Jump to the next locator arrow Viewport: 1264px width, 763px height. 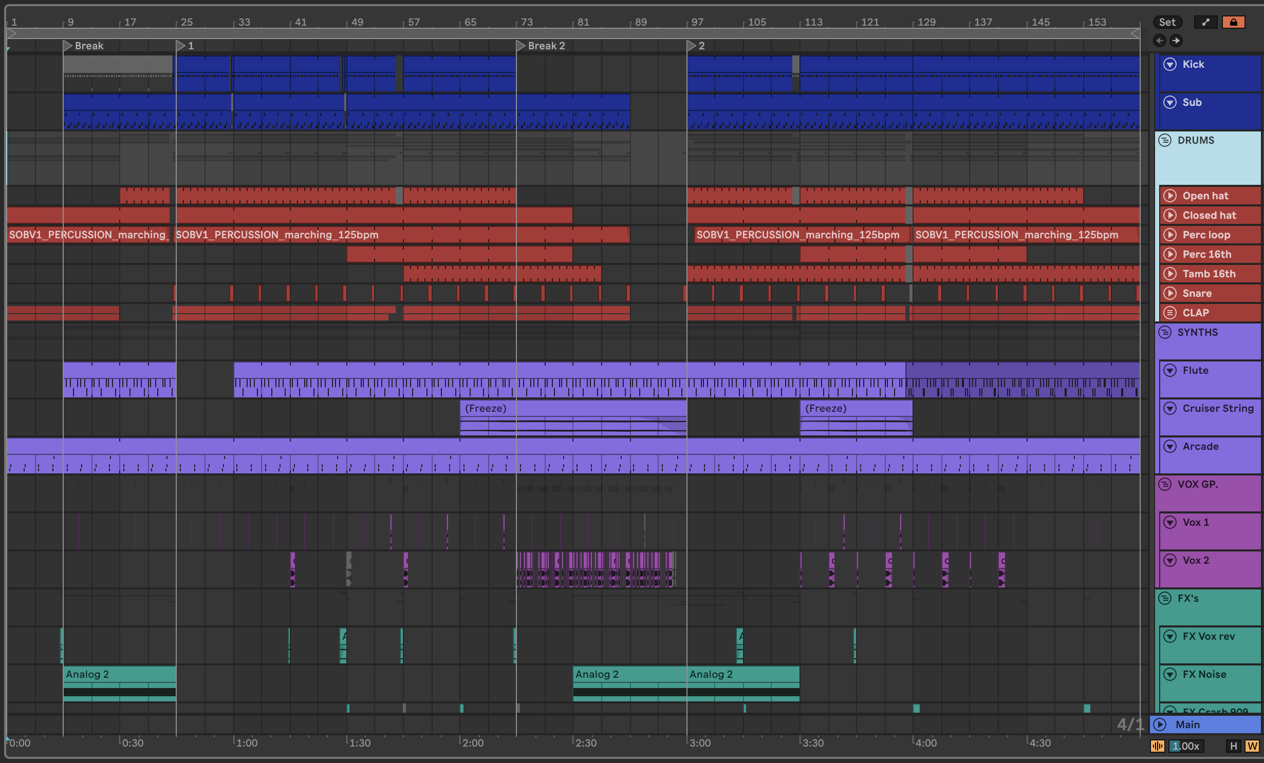point(1176,41)
